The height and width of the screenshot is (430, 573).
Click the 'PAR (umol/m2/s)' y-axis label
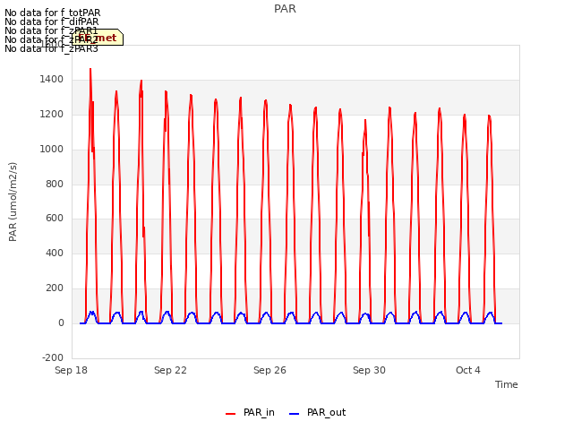[x=13, y=202]
